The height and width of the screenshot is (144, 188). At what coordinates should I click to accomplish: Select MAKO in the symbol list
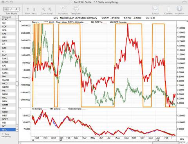(8, 80)
